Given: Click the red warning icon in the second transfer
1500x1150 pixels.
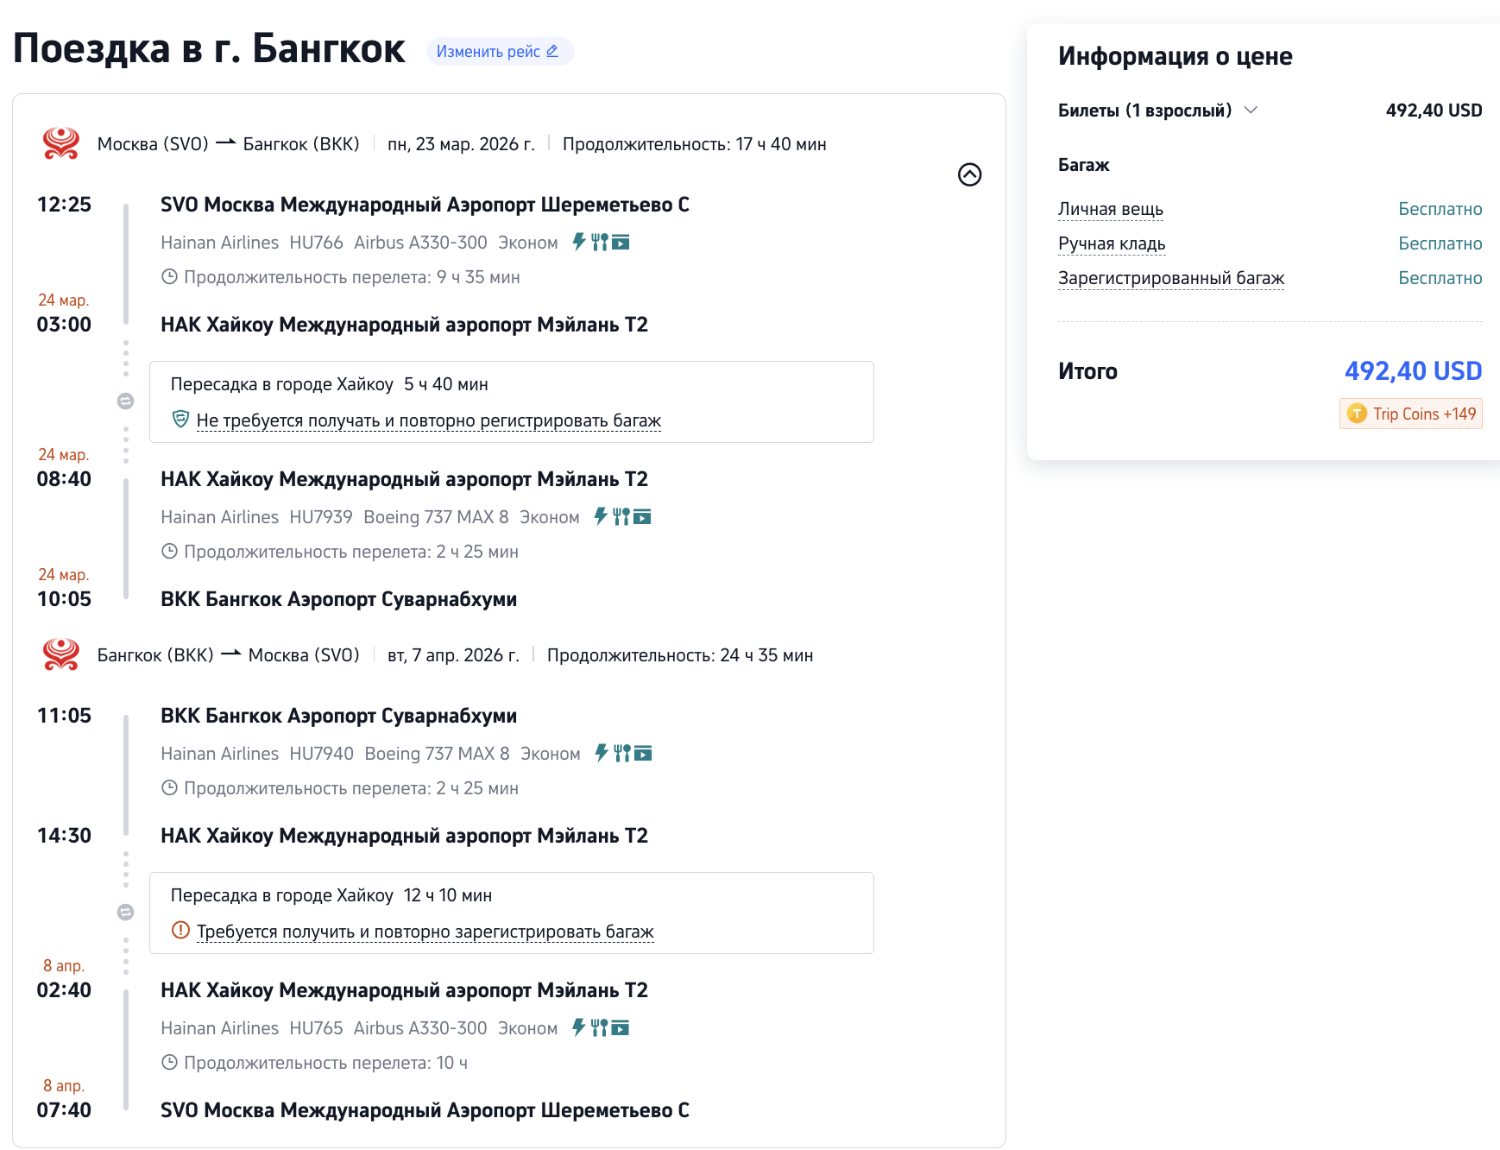Looking at the screenshot, I should [x=180, y=931].
